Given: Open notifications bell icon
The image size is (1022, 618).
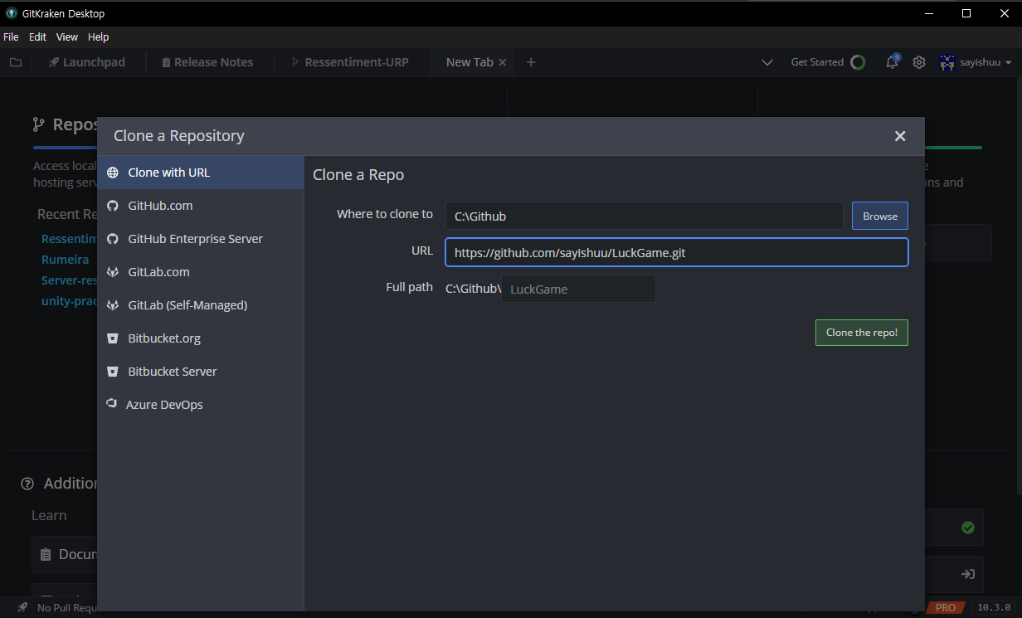Looking at the screenshot, I should [893, 62].
